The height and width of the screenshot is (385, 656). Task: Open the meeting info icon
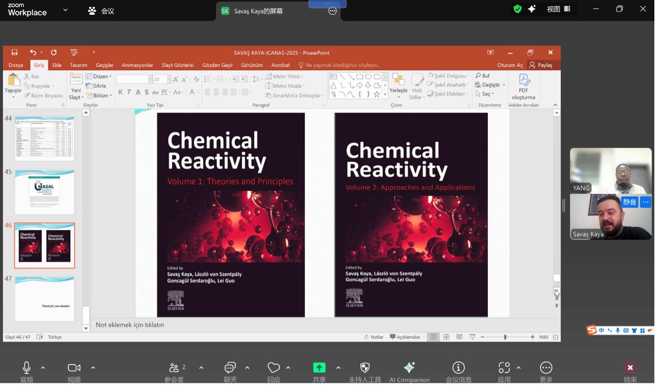(459, 368)
